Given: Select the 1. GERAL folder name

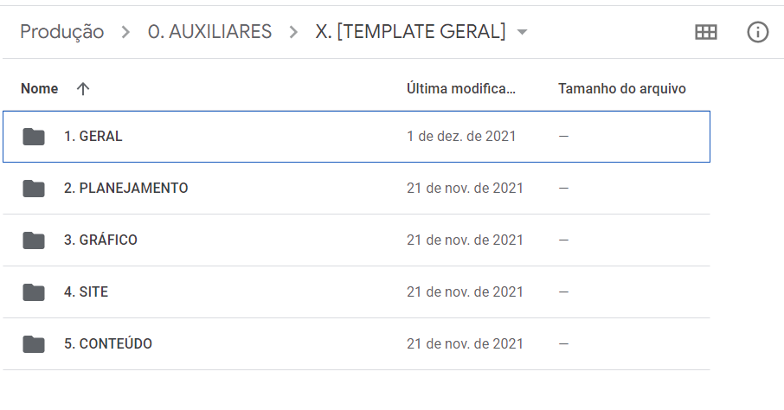Looking at the screenshot, I should [x=93, y=137].
